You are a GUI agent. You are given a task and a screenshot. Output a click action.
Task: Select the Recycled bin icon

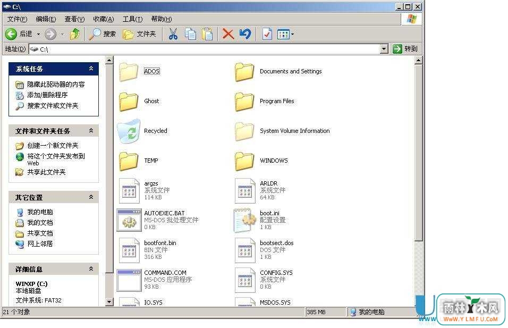point(129,131)
